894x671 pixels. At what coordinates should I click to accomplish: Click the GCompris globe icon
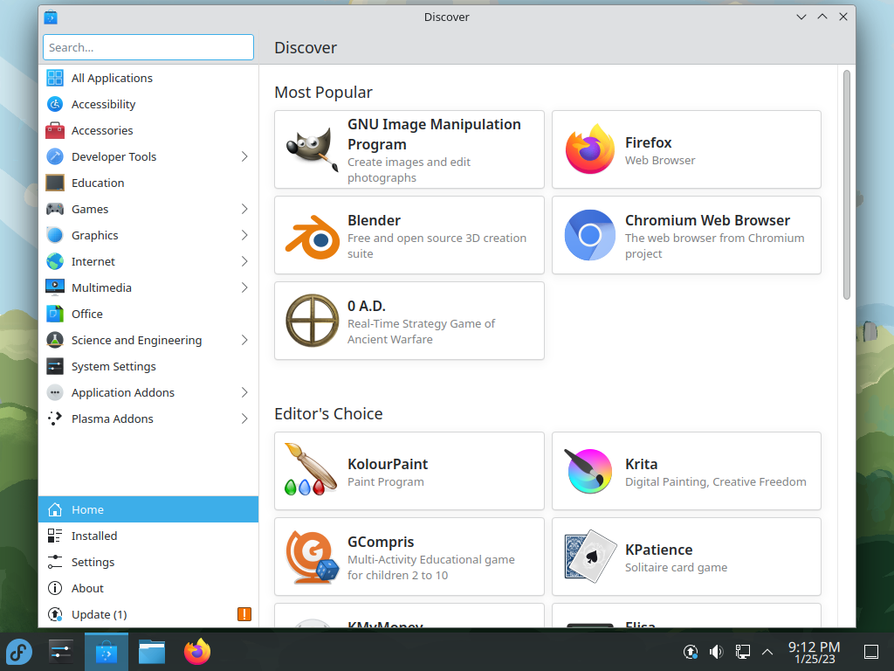(x=312, y=557)
